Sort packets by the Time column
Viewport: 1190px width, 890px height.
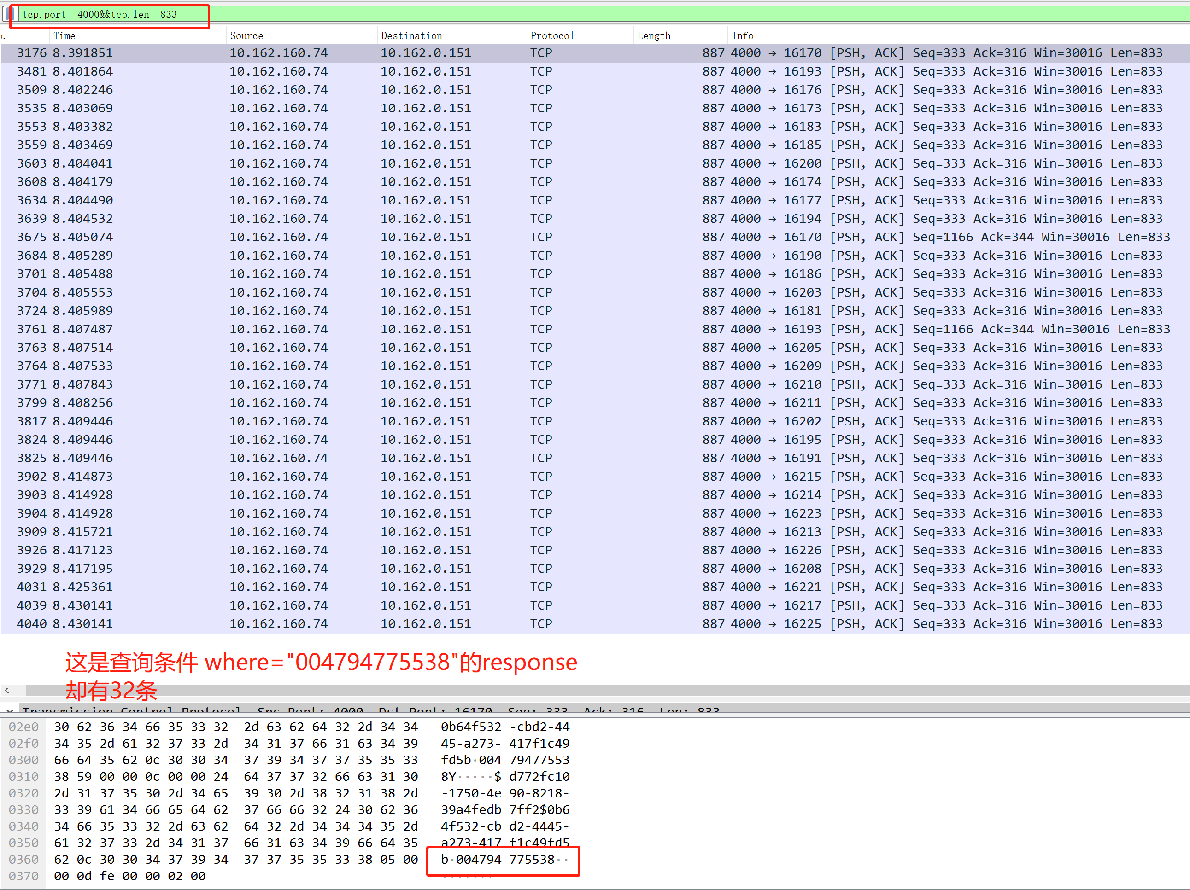click(64, 35)
